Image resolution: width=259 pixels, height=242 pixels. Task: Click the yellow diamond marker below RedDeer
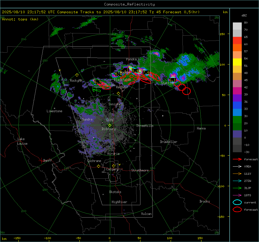coord(118,94)
